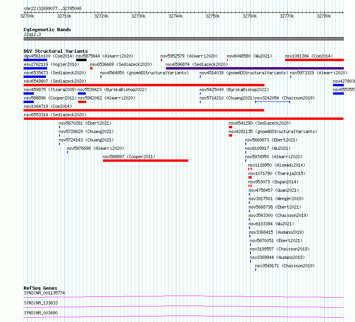Select SYN3|NM_133633 gene label
The image size is (355, 322).
41,303
